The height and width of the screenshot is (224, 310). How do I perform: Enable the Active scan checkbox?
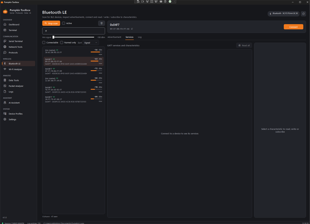click(64, 23)
